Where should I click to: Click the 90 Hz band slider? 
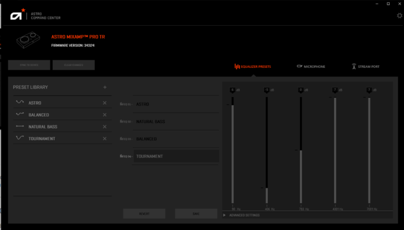pos(233,150)
